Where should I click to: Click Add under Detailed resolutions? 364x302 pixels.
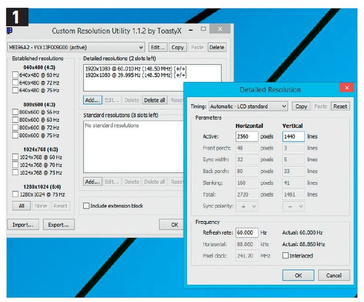click(x=92, y=100)
